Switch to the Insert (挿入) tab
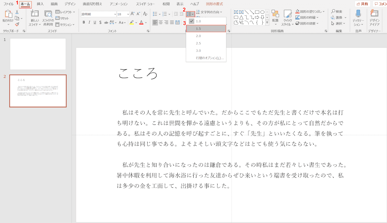387x223 pixels. click(x=40, y=4)
